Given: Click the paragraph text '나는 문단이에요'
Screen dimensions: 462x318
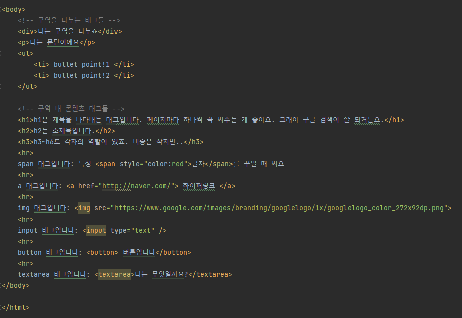Looking at the screenshot, I should pyautogui.click(x=55, y=42).
